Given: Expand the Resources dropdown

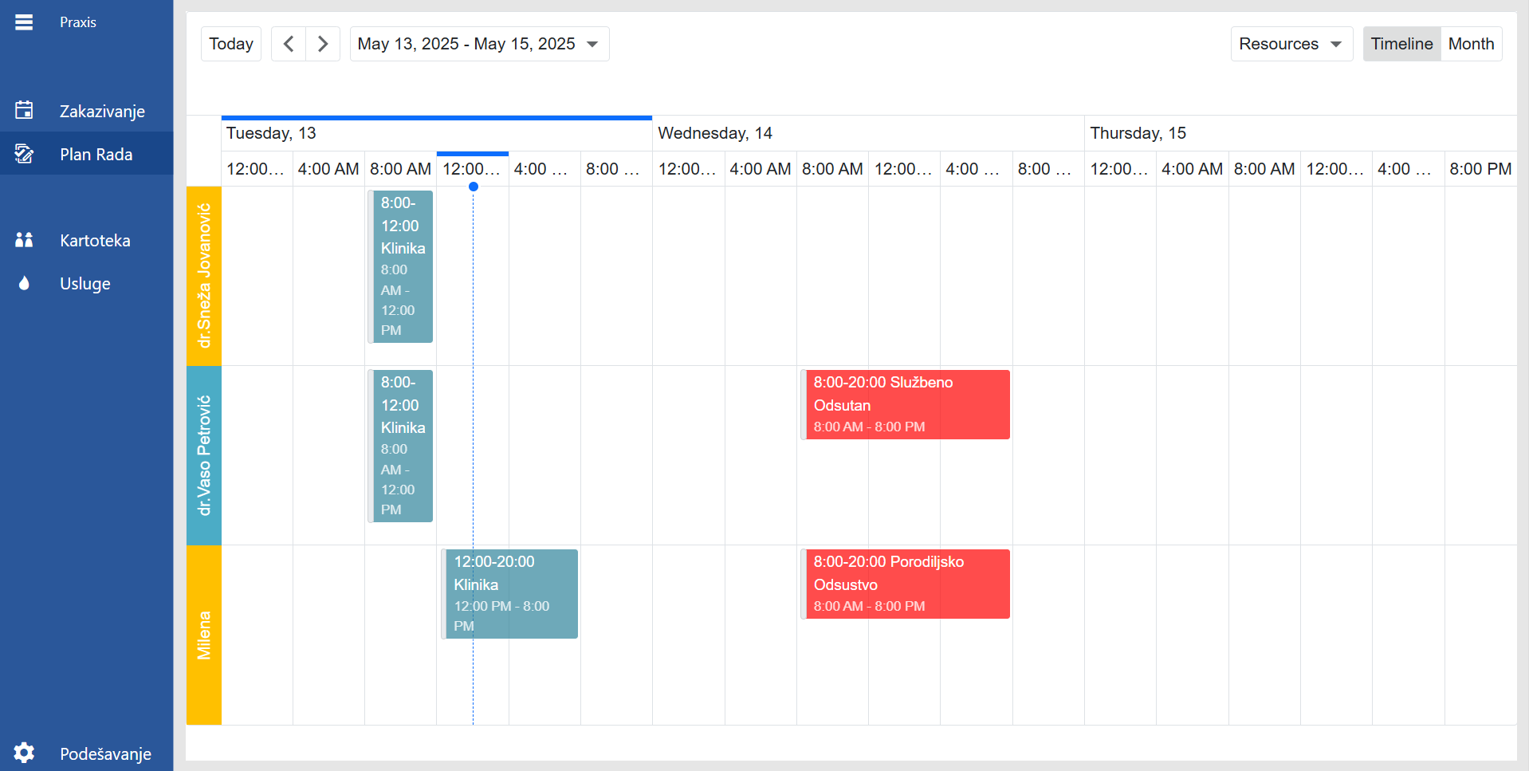Looking at the screenshot, I should 1291,44.
